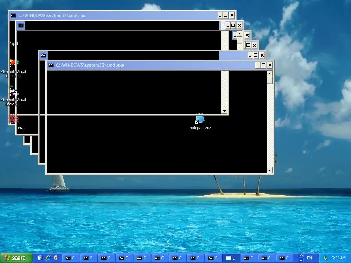Image resolution: width=351 pixels, height=263 pixels.
Task: Maximize the rearmost cmd.exe window
Action: (x=226, y=16)
